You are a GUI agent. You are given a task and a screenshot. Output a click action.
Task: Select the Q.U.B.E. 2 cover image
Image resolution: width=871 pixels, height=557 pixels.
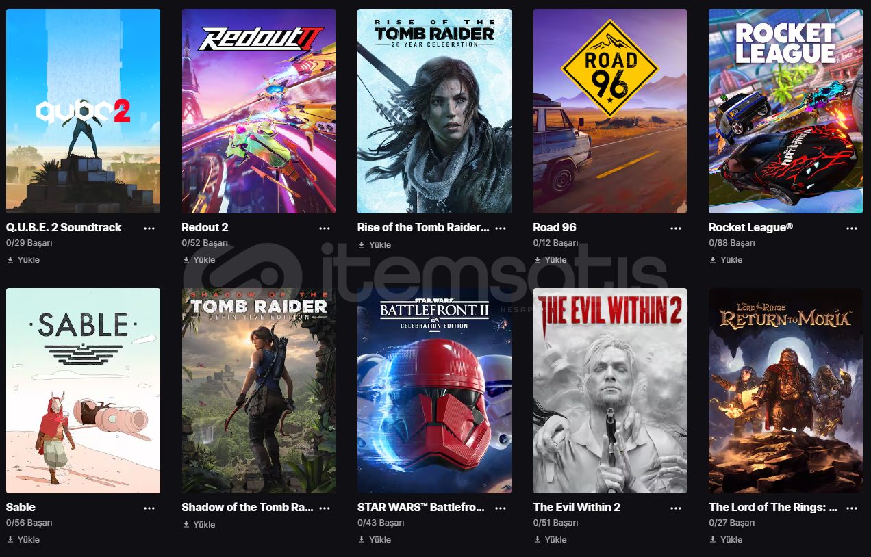click(x=83, y=111)
